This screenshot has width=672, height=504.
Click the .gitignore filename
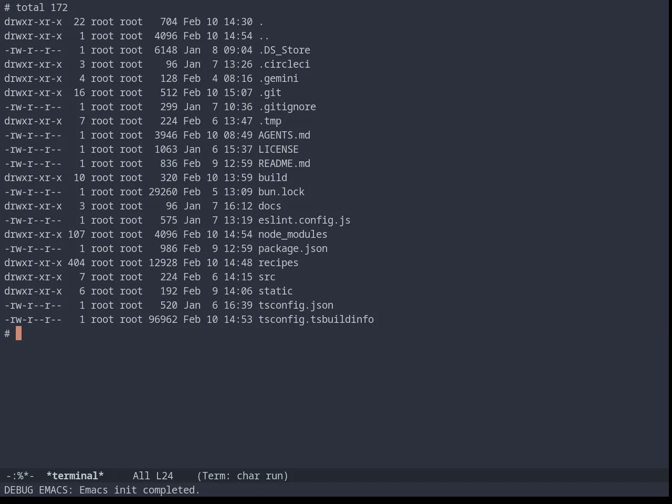tap(287, 107)
